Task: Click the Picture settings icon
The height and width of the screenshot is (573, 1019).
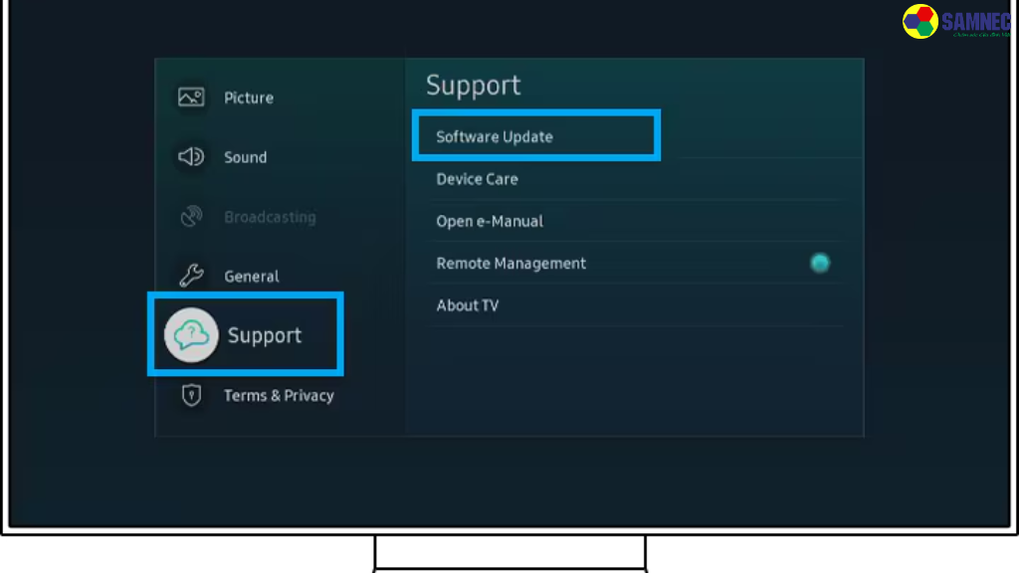Action: tap(190, 97)
